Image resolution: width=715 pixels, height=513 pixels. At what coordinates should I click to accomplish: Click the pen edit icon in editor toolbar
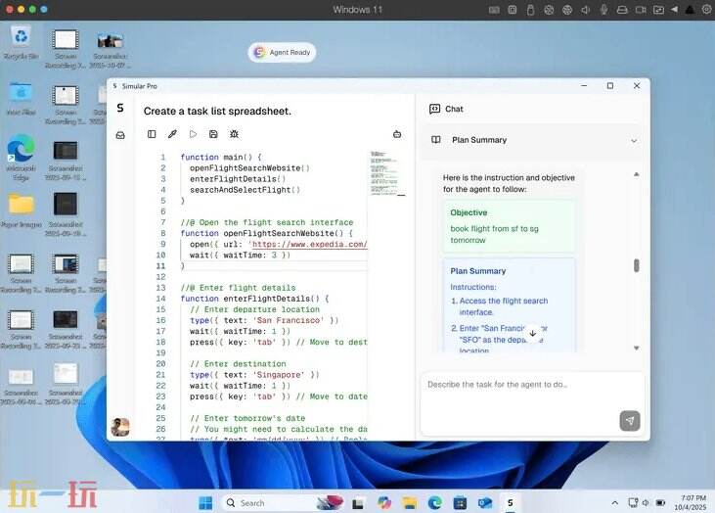[x=172, y=134]
